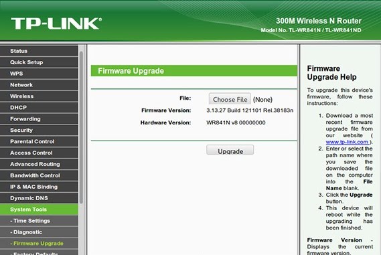Click the (None) file label
381x255 pixels.
(262, 100)
